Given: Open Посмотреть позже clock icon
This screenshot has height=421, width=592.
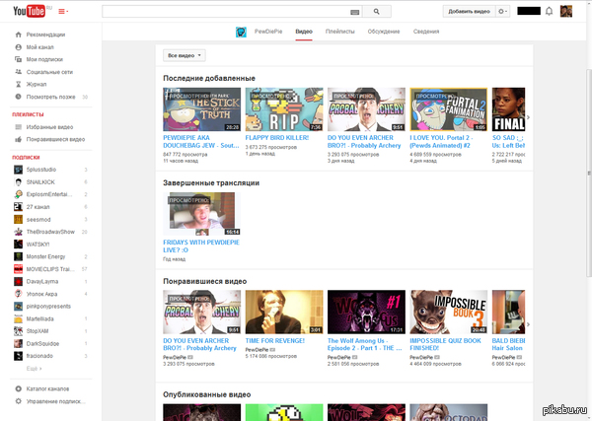Looking at the screenshot, I should click(x=18, y=97).
